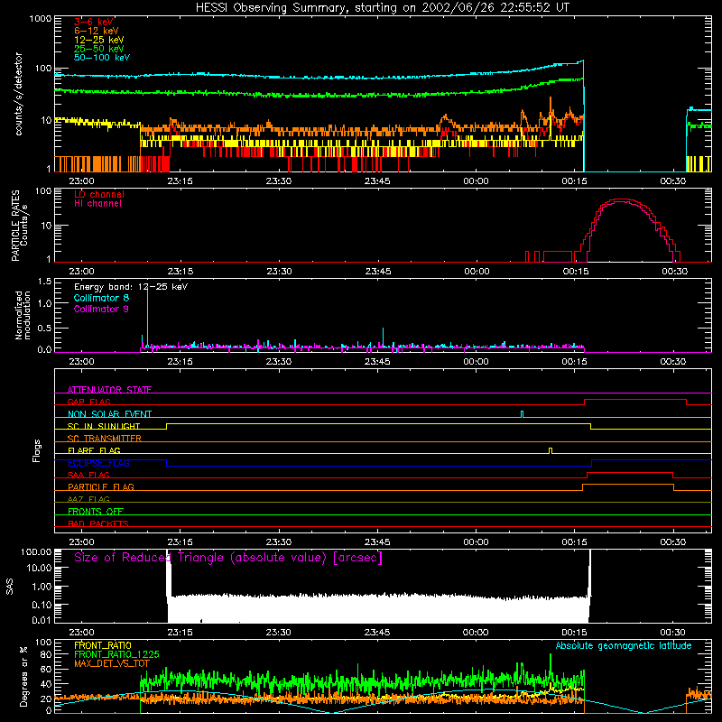Click the 'Size of Reduced Triangle' caption

pyautogui.click(x=228, y=558)
